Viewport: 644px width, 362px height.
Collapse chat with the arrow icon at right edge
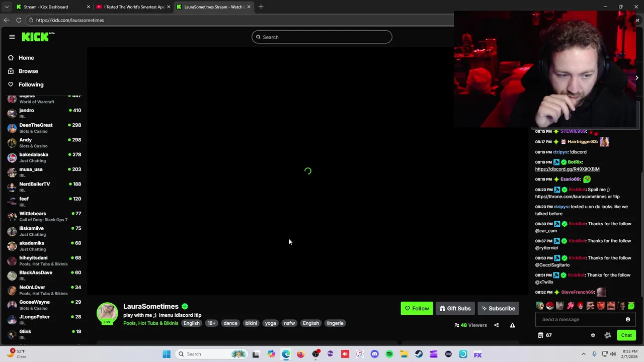click(636, 78)
